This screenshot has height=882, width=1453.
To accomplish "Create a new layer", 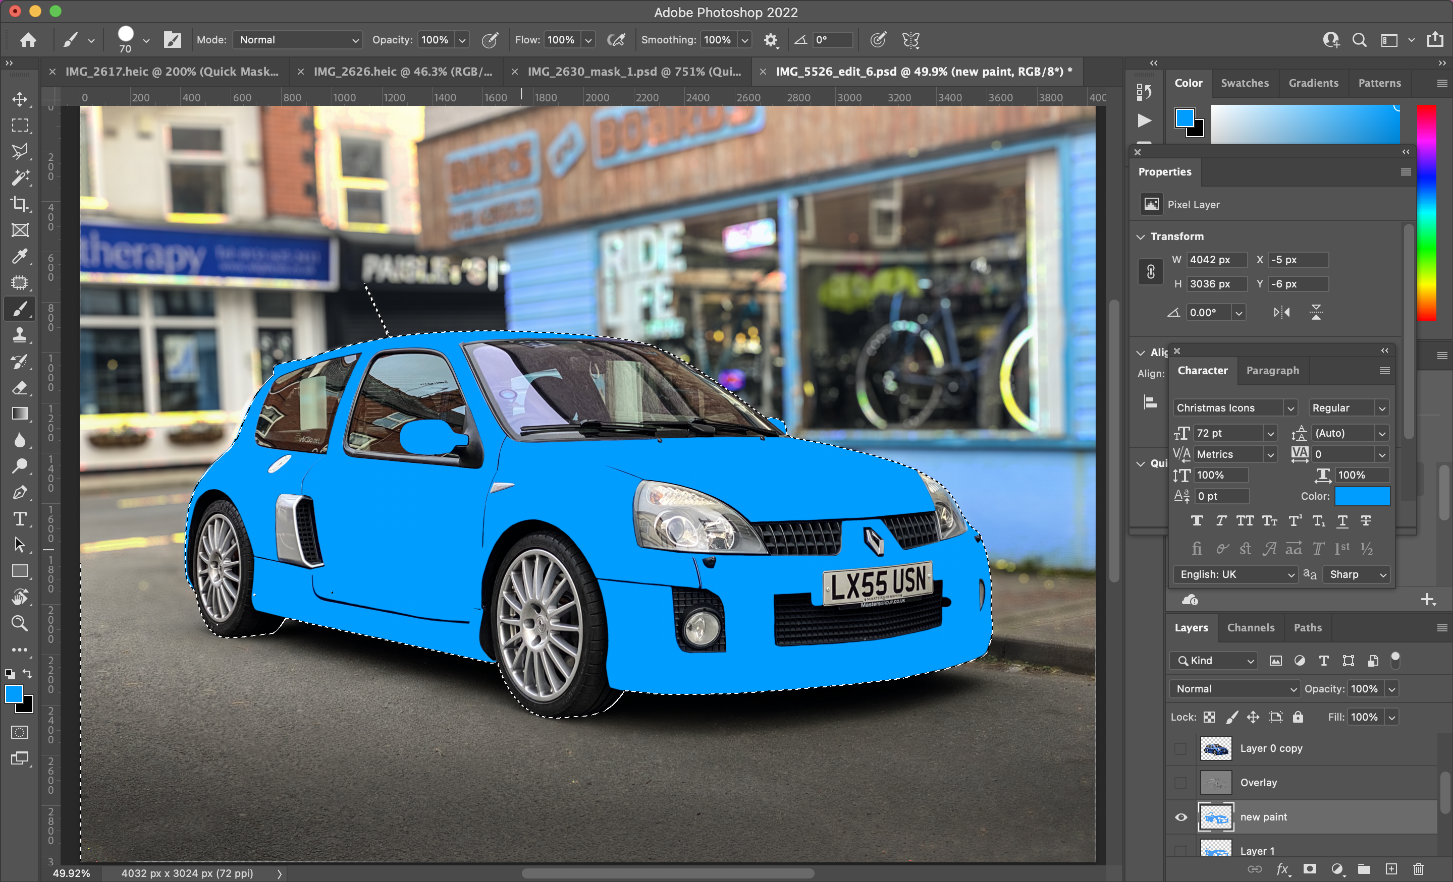I will point(1392,869).
